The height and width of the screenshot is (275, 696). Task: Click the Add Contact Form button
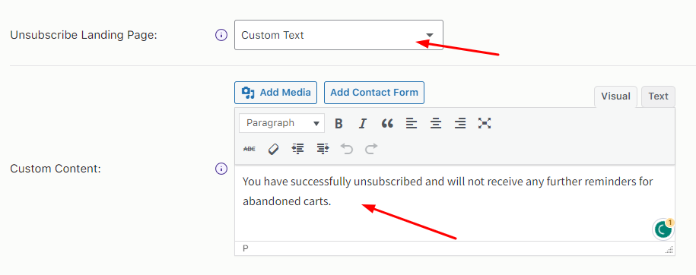374,93
